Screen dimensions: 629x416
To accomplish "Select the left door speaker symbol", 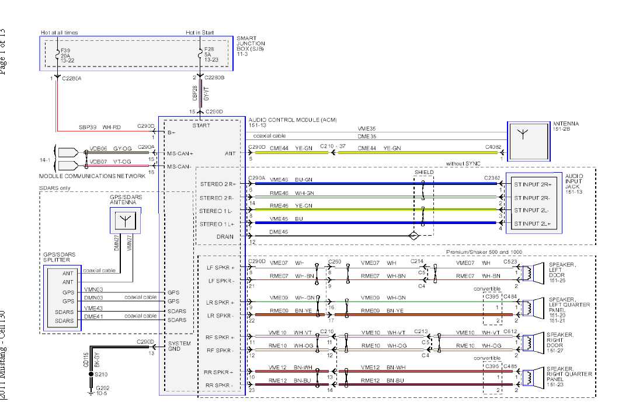I will 533,273.
